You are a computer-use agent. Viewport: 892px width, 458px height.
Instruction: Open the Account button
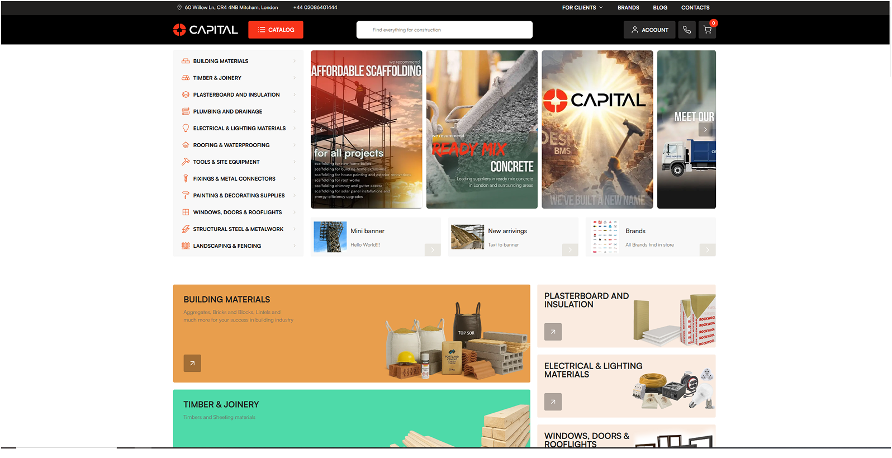649,30
